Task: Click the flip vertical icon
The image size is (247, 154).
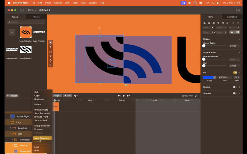Action: tap(232, 32)
